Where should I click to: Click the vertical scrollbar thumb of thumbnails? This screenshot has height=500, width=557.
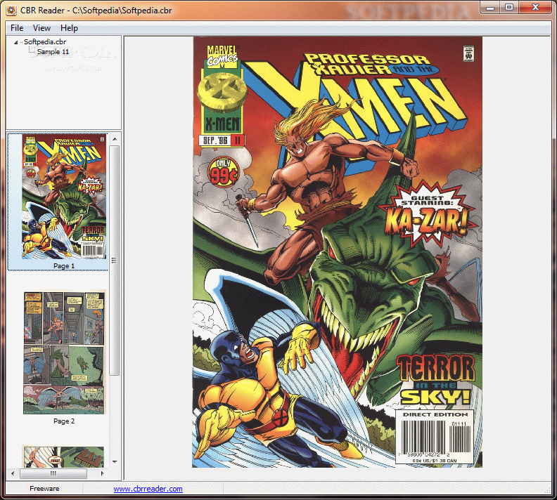click(115, 261)
